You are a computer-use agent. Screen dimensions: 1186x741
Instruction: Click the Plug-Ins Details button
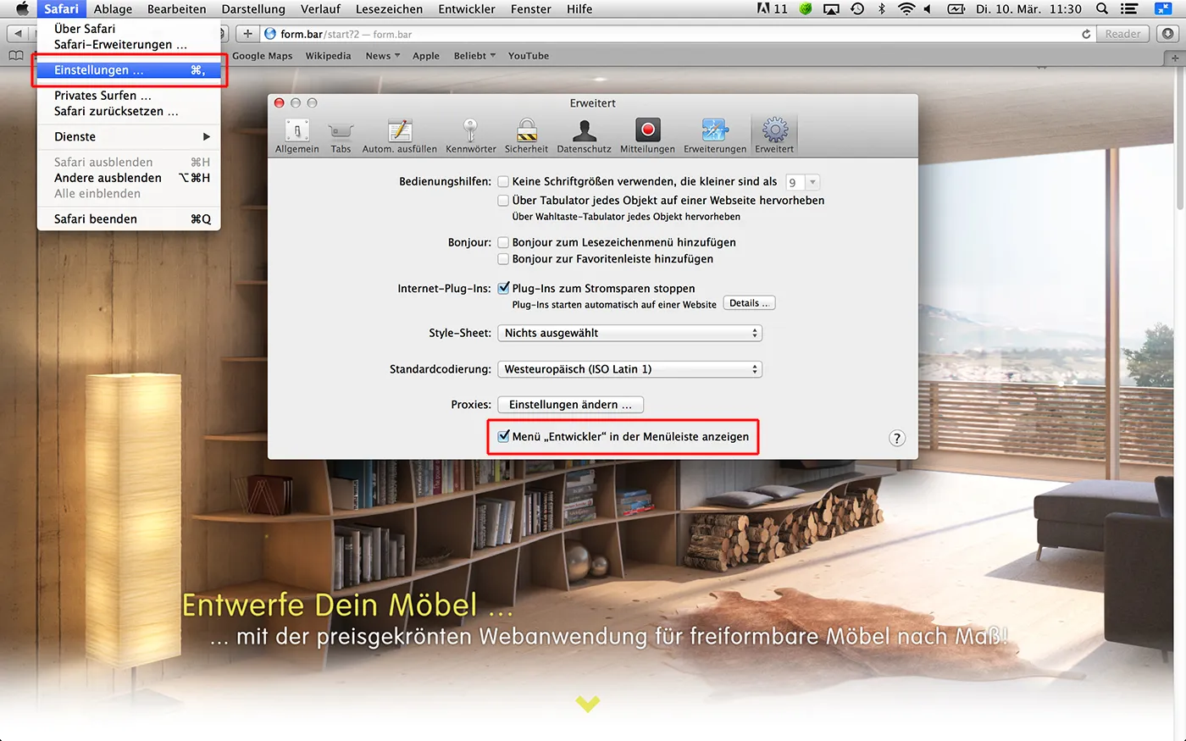coord(749,303)
